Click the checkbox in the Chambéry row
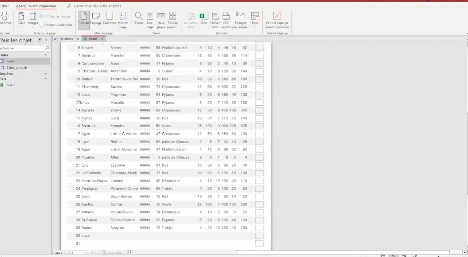This screenshot has height=257, width=468. click(259, 87)
